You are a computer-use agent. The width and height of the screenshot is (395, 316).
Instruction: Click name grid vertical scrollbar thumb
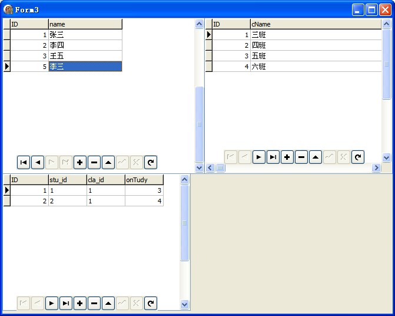point(199,124)
